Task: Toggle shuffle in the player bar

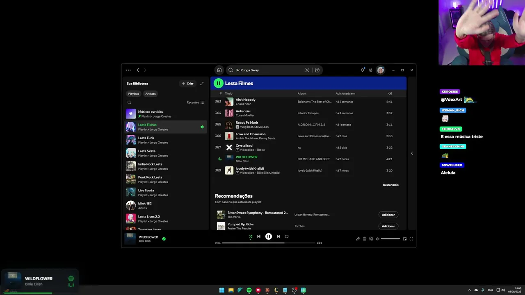Action: coord(251,236)
